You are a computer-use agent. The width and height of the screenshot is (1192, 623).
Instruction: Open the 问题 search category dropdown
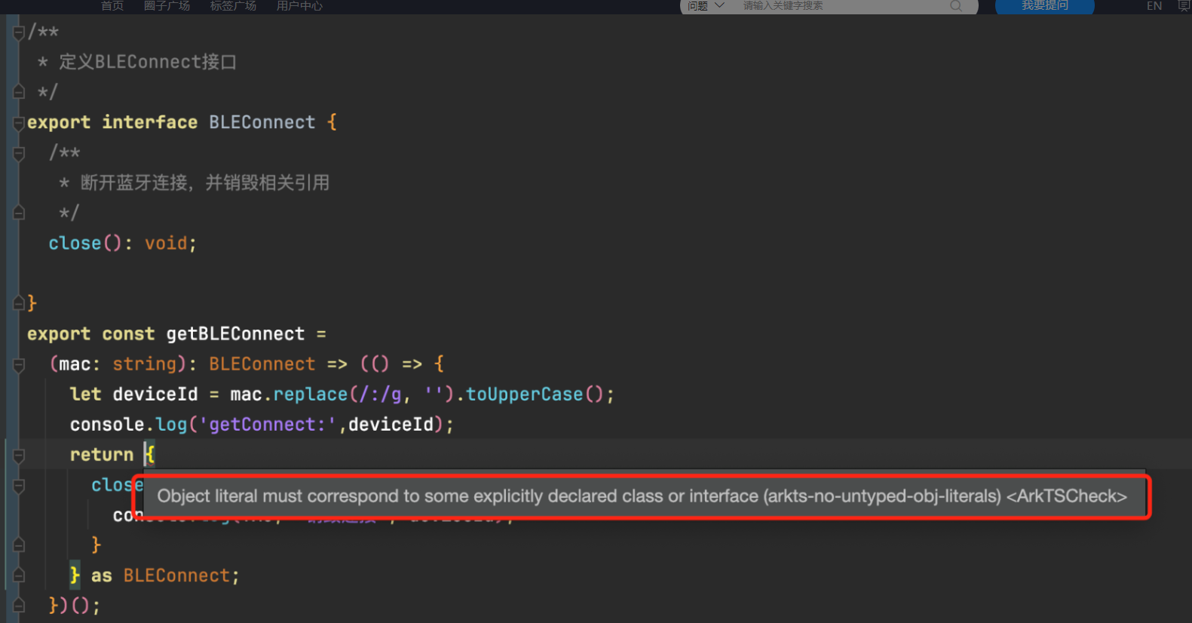coord(706,5)
